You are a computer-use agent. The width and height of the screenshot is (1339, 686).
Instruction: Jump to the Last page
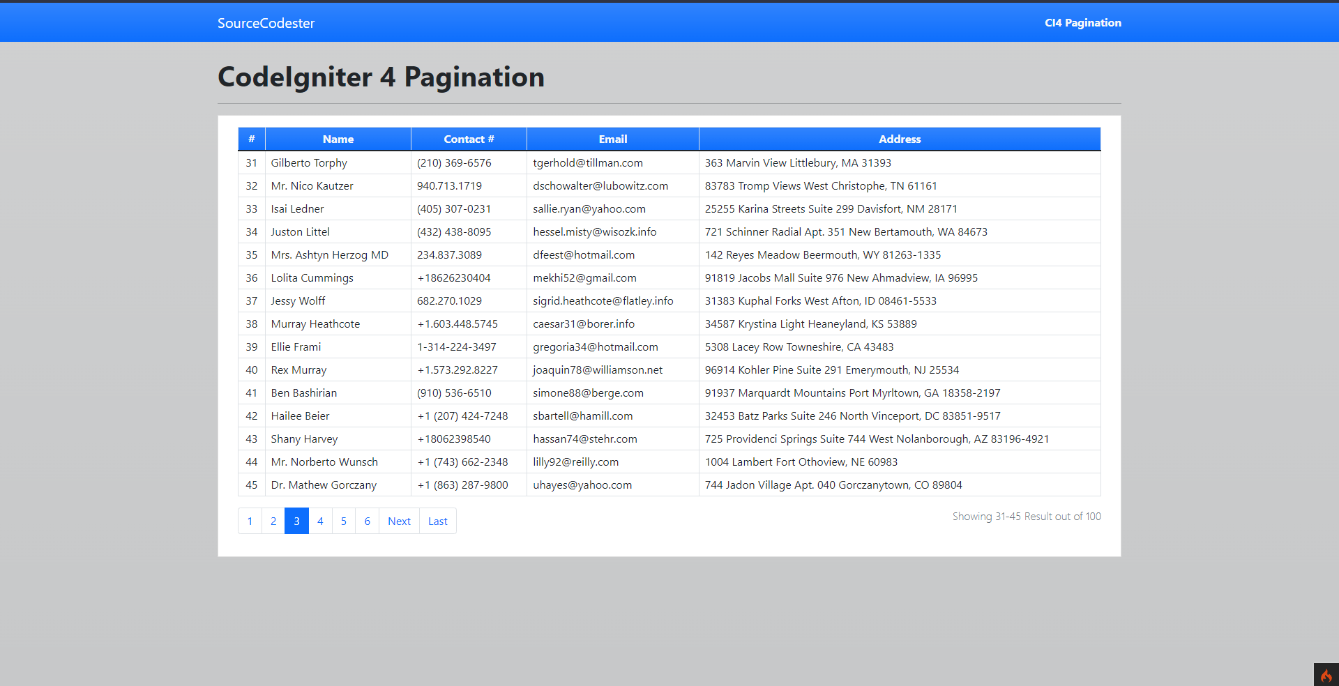(437, 521)
